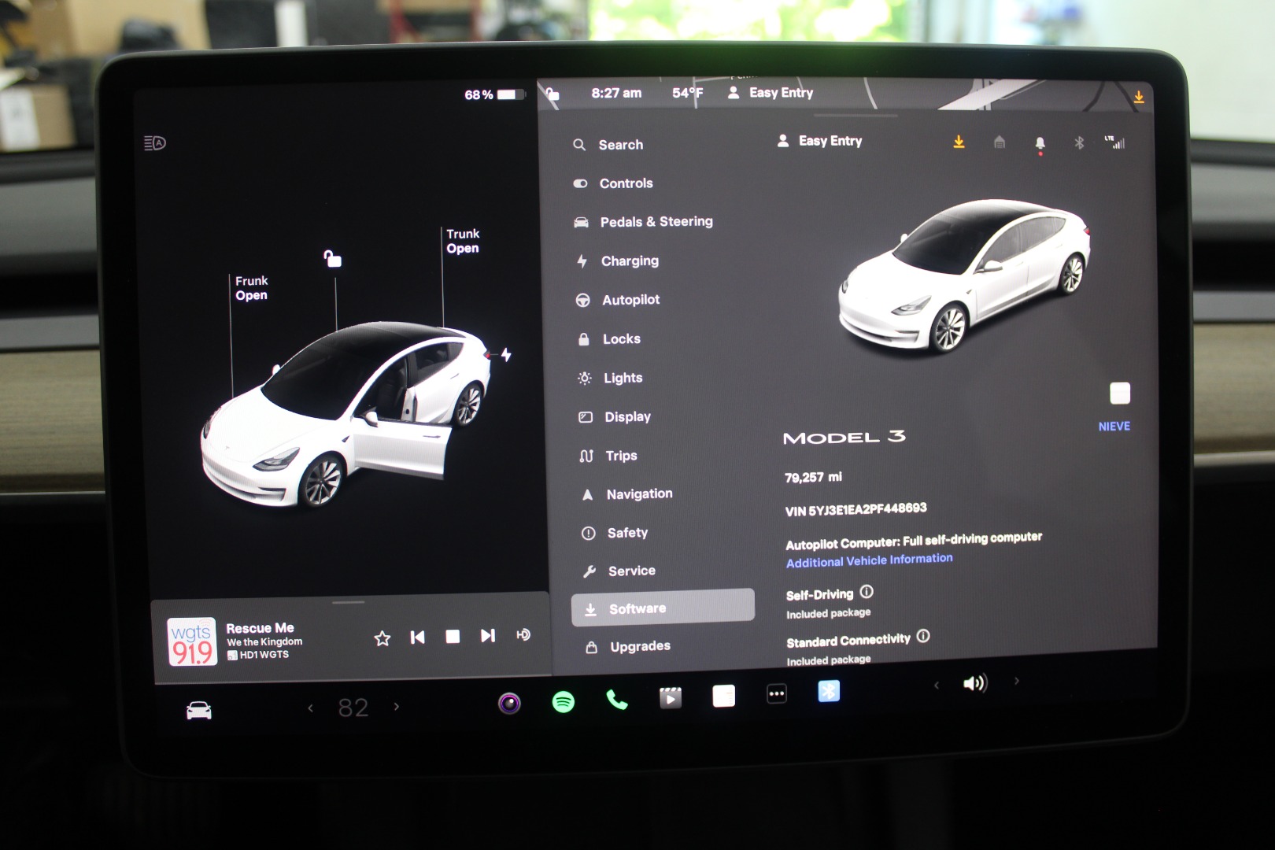The image size is (1275, 850).
Task: Tap the VIN 5YJ3E1EA2PF448693 text
Action: click(x=856, y=509)
